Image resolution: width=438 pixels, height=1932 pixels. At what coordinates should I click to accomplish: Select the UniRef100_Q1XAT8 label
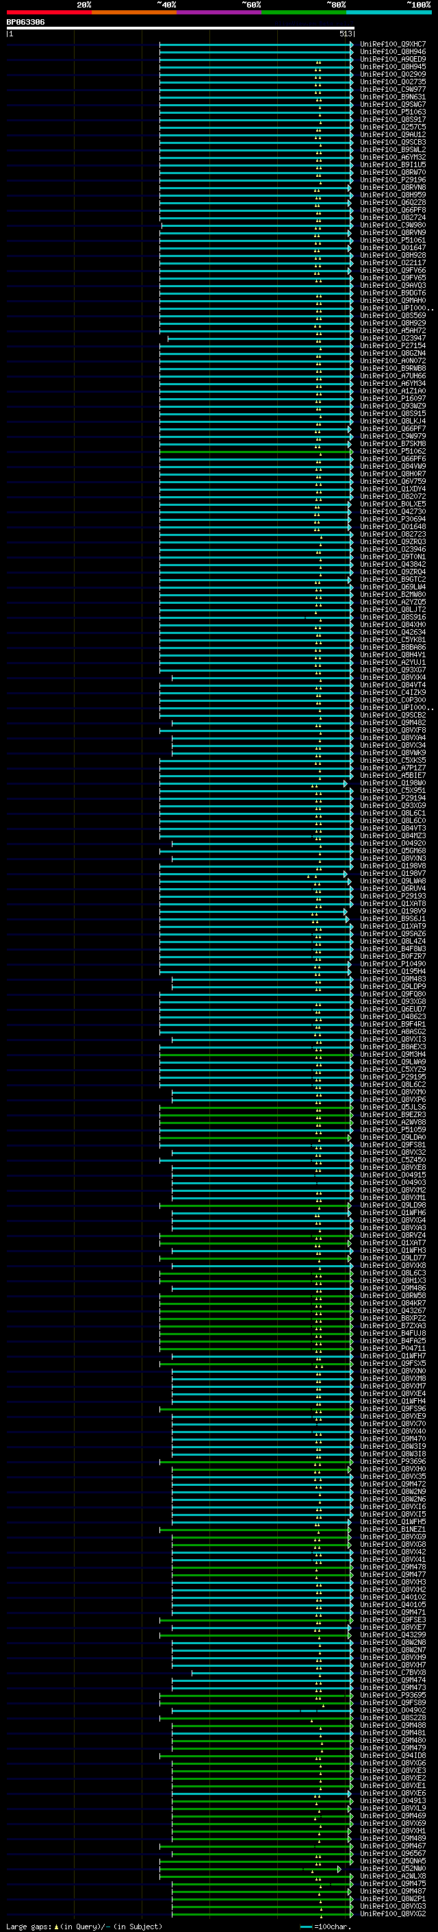[x=392, y=904]
